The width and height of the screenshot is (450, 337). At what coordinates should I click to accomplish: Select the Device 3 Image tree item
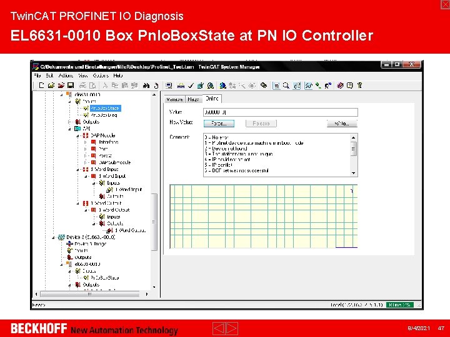pyautogui.click(x=91, y=244)
